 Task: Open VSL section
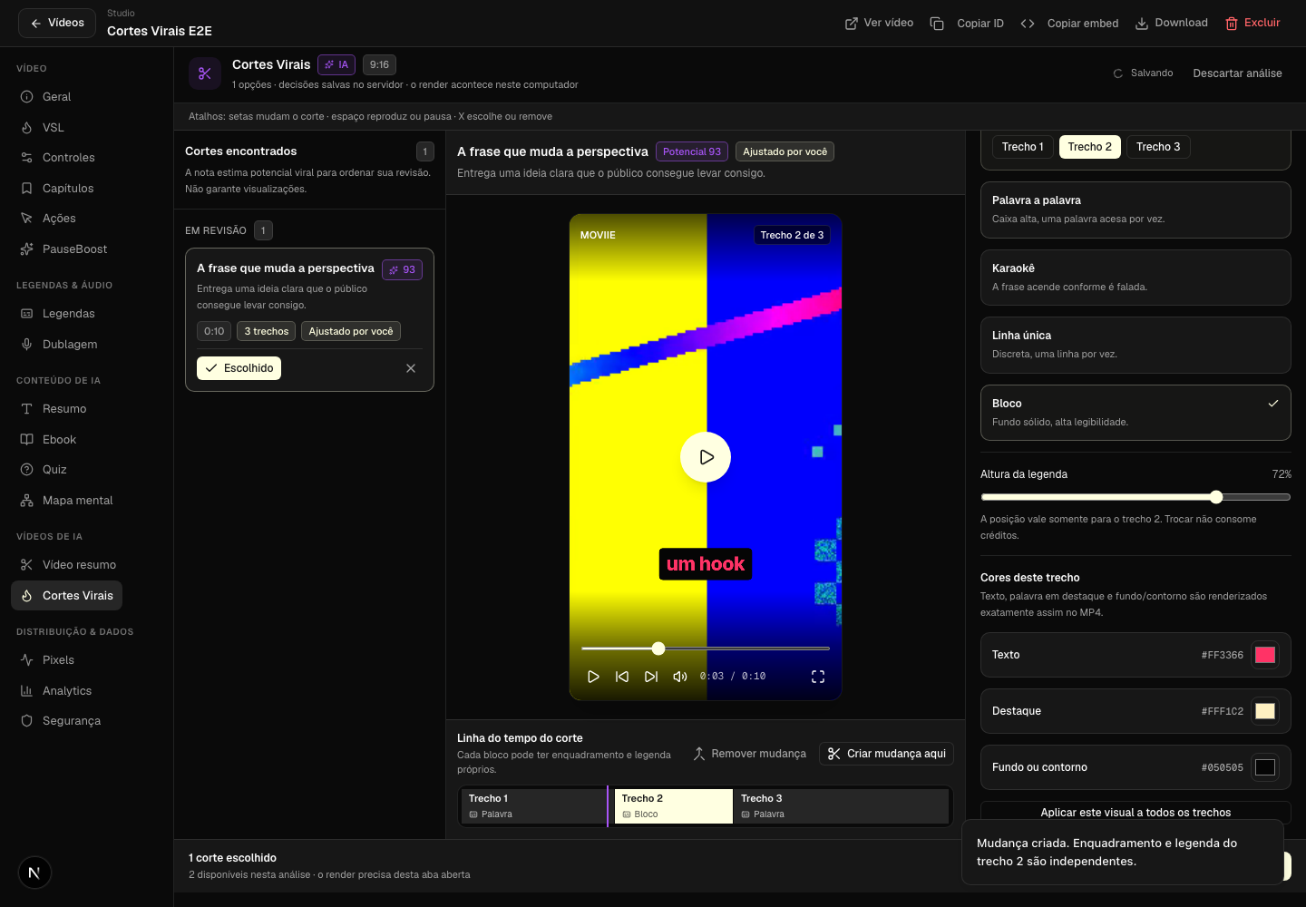point(53,128)
